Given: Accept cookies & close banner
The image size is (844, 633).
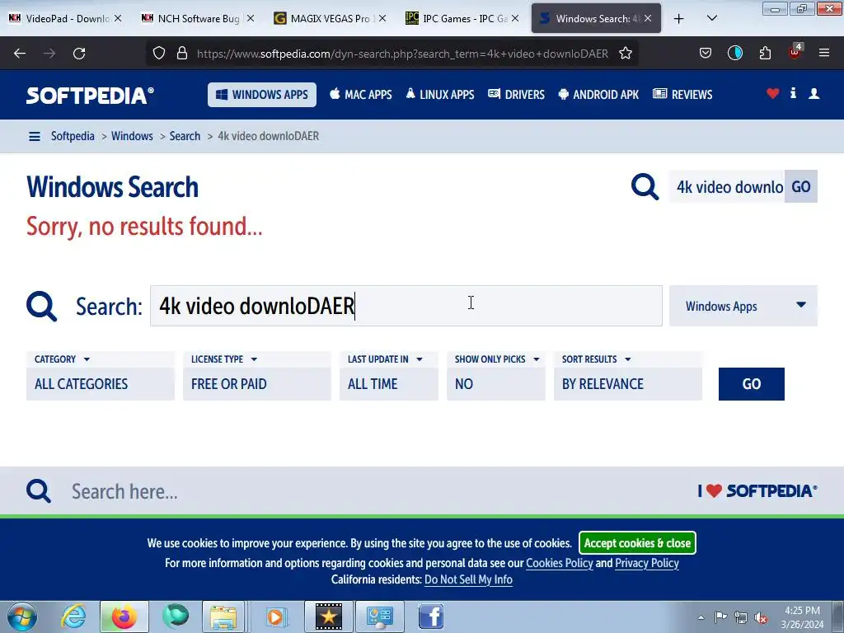Looking at the screenshot, I should 637,542.
